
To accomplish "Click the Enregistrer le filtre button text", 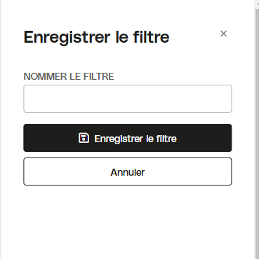I will [x=135, y=139].
